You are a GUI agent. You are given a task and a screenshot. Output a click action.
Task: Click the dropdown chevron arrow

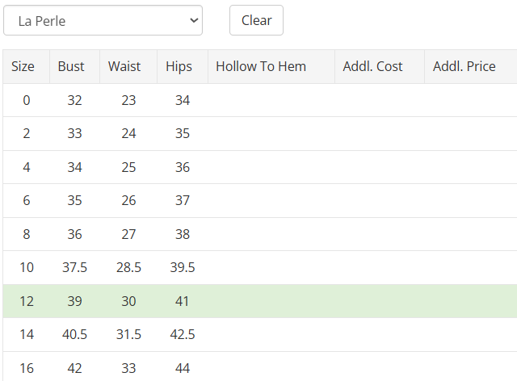[x=194, y=20]
